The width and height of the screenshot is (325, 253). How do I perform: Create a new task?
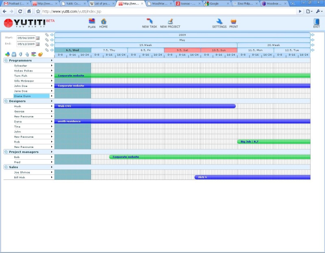coord(149,22)
